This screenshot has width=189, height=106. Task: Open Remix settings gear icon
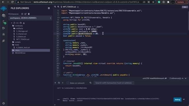point(4,103)
